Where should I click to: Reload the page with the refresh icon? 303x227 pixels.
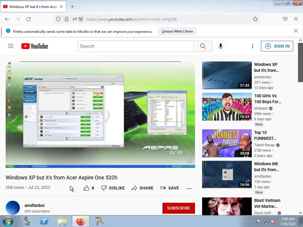[28, 19]
